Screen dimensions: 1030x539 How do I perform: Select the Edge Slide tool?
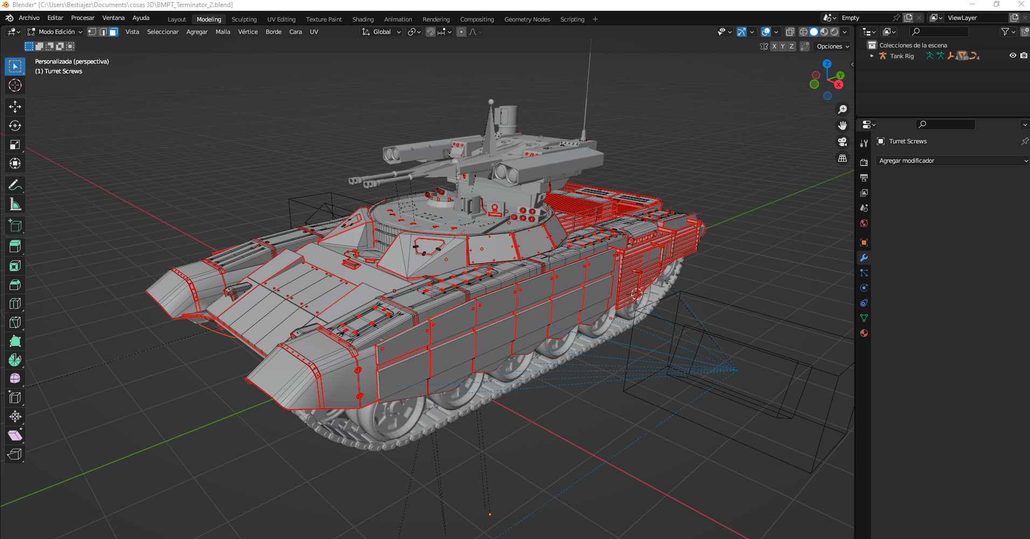(15, 398)
